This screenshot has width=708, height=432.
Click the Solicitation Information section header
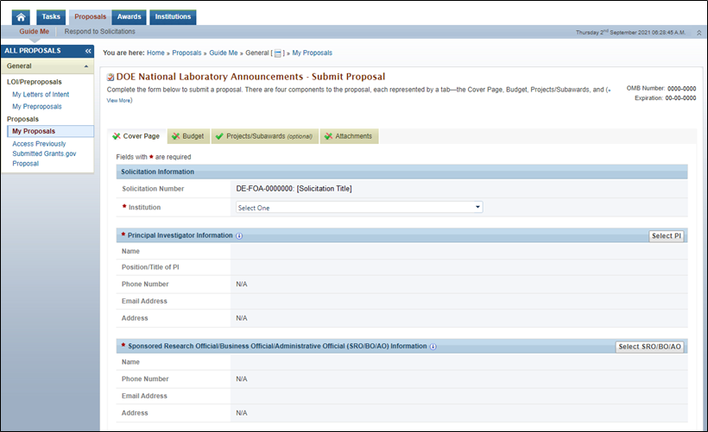(x=401, y=172)
